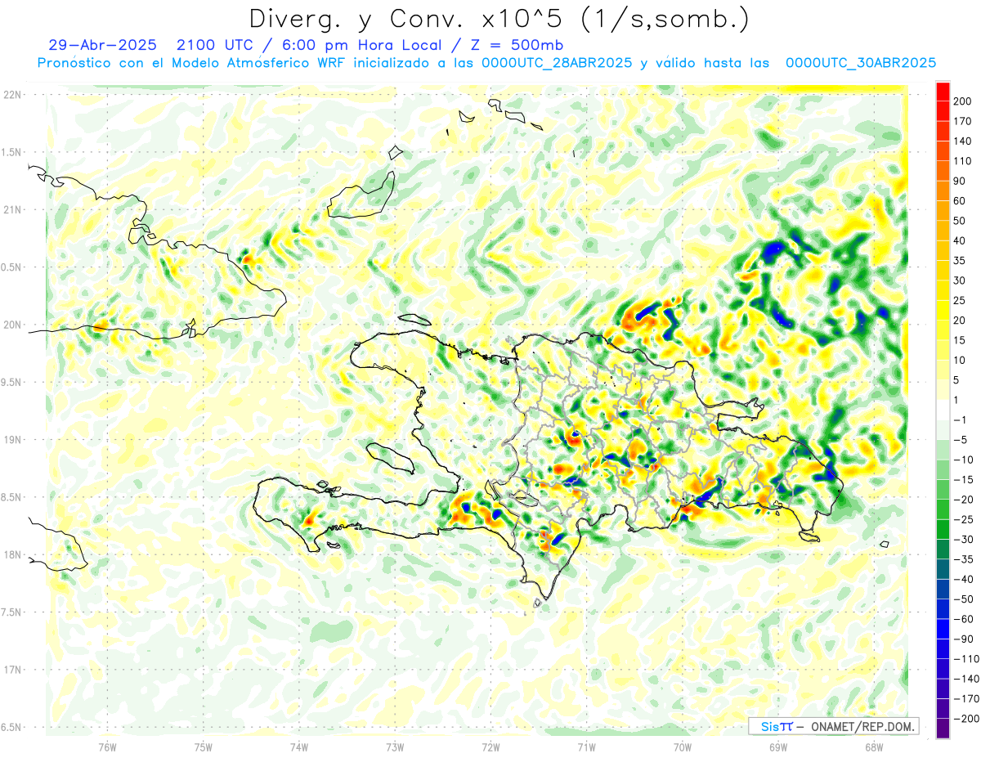This screenshot has height=758, width=981.
Task: Click the '72W' longitude axis label
Action: coord(490,747)
